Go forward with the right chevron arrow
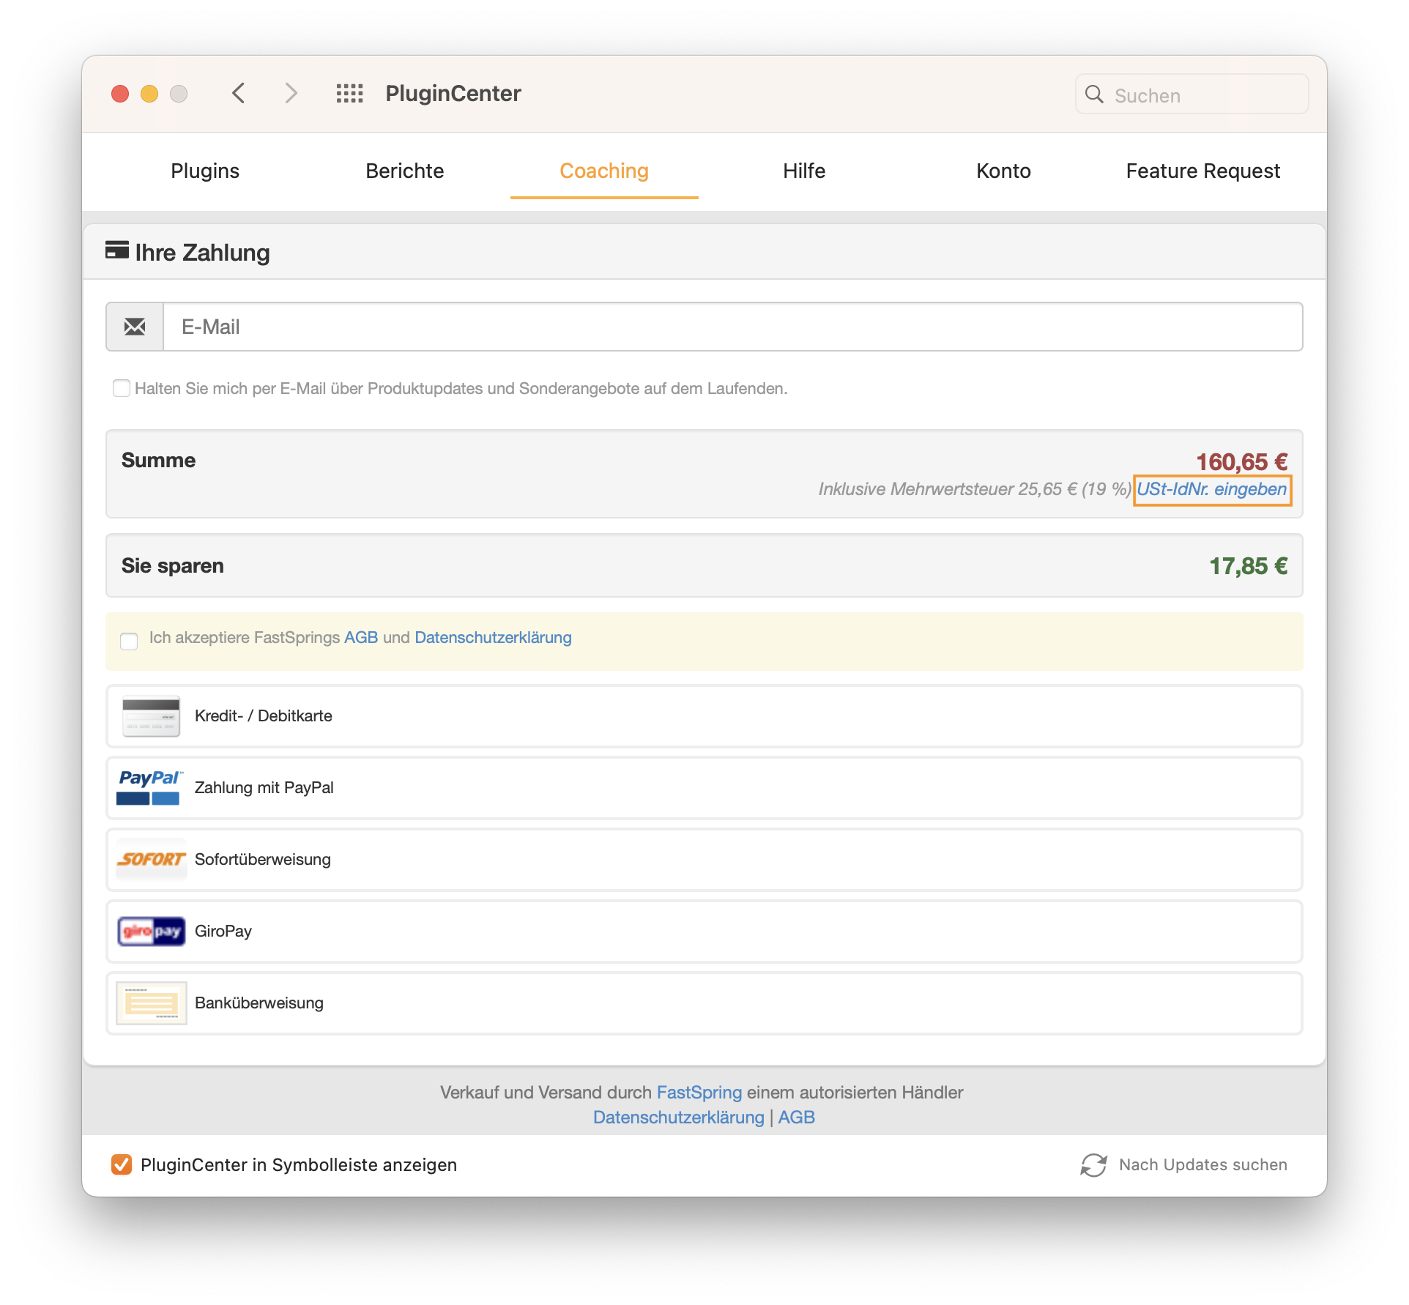 291,94
